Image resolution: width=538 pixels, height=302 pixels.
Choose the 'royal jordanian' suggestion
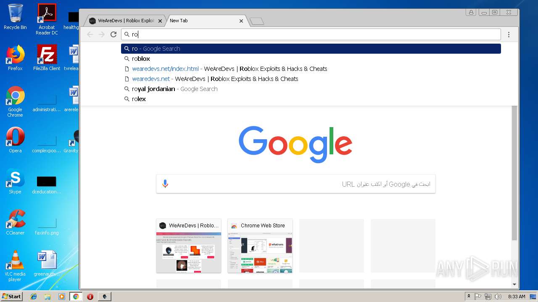click(x=311, y=89)
